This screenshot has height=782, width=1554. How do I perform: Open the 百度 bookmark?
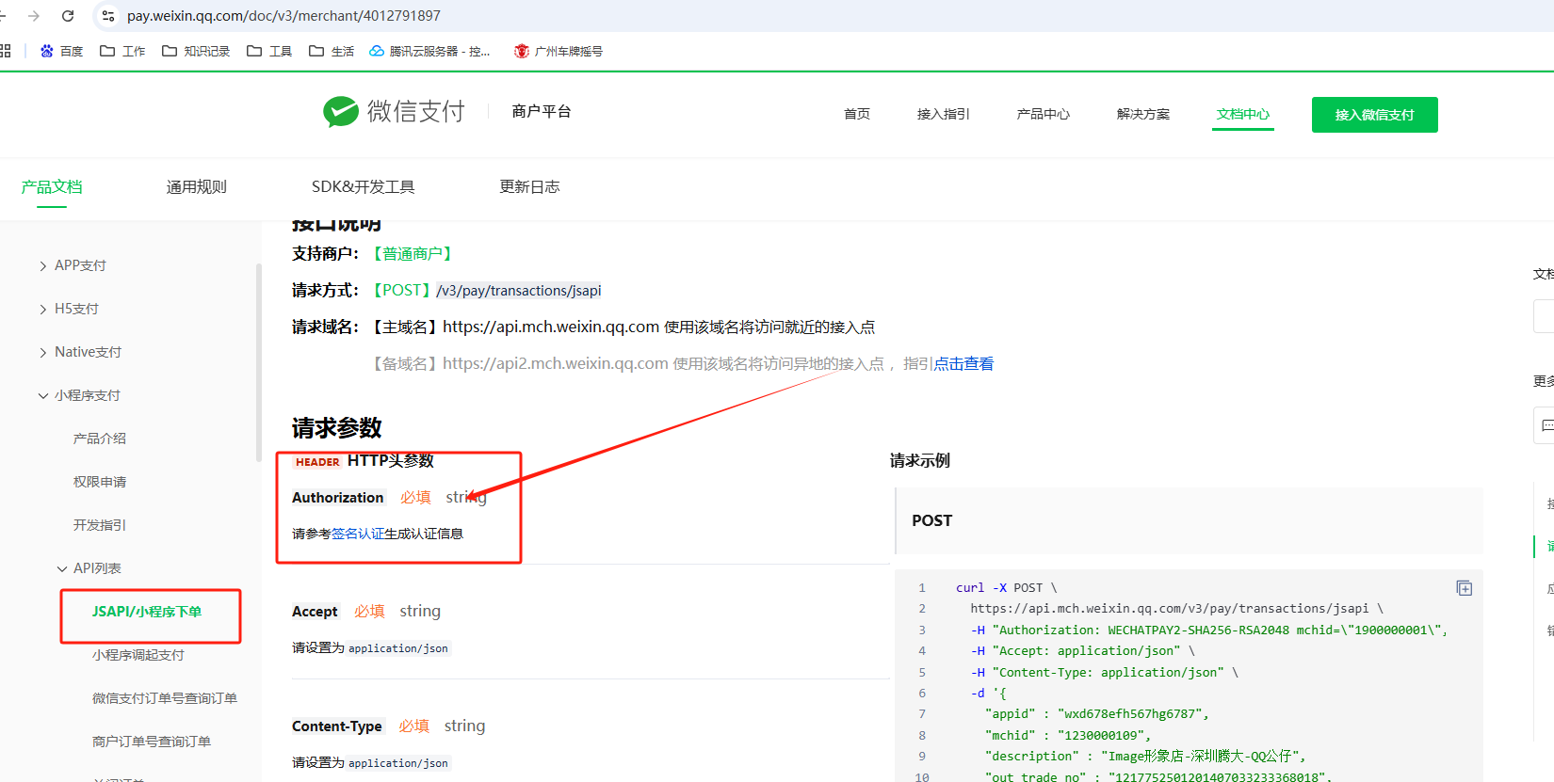pyautogui.click(x=61, y=51)
